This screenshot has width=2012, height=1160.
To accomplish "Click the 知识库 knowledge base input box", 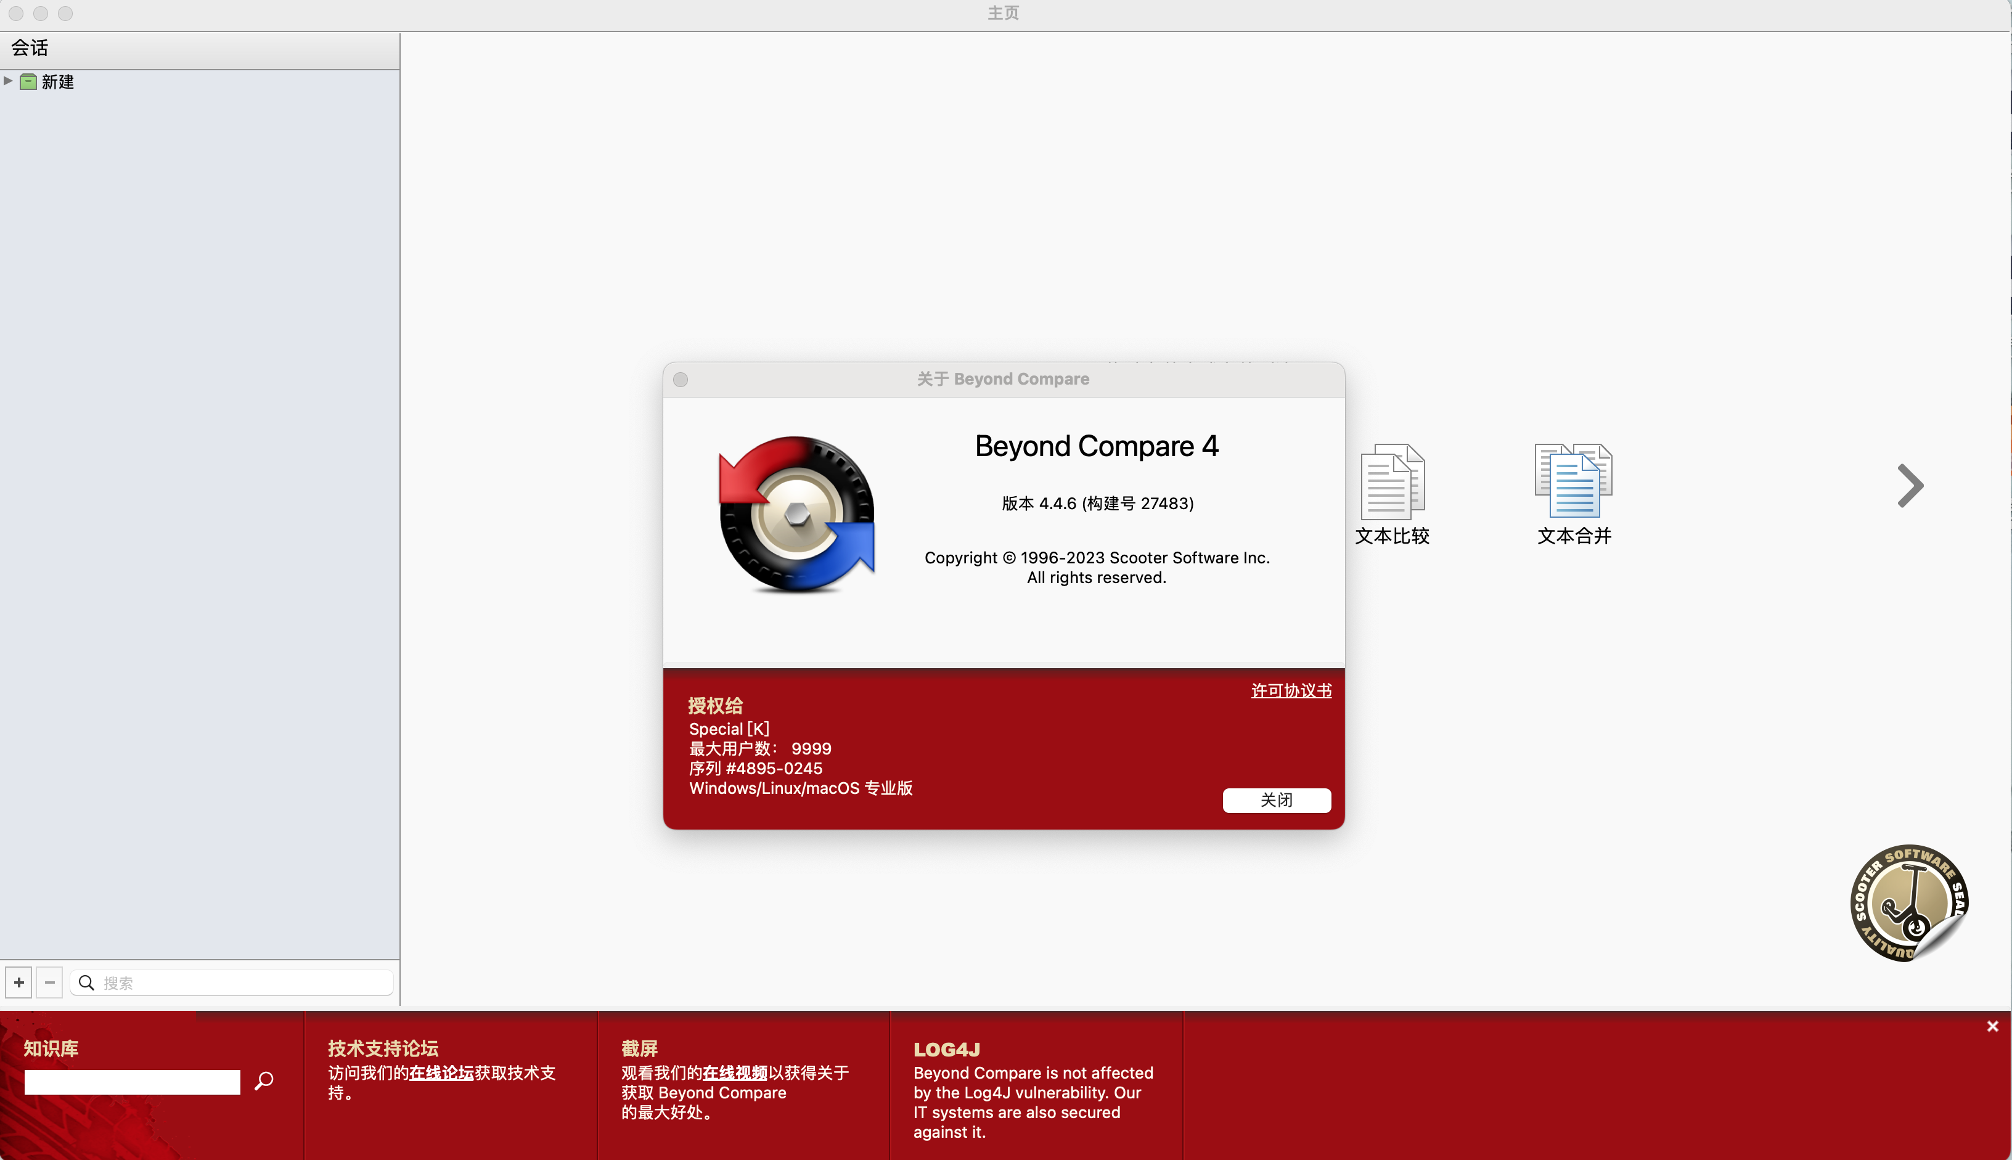I will [x=132, y=1082].
